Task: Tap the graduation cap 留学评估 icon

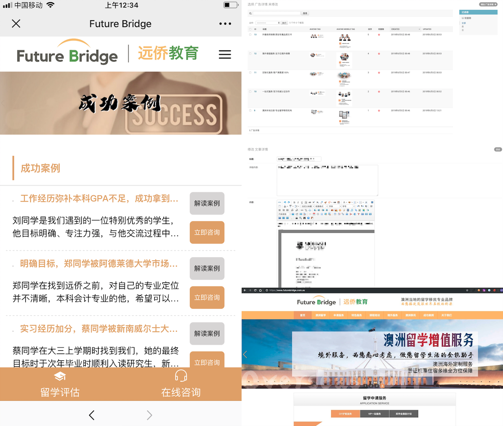Action: [x=60, y=376]
